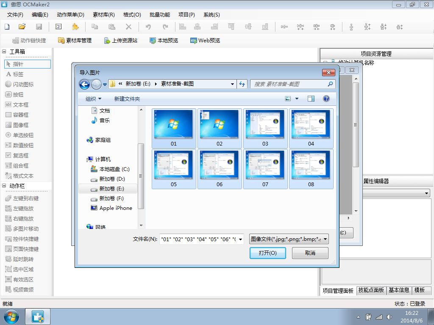Select the 指针 pointer tool
The image size is (434, 325).
(28, 64)
